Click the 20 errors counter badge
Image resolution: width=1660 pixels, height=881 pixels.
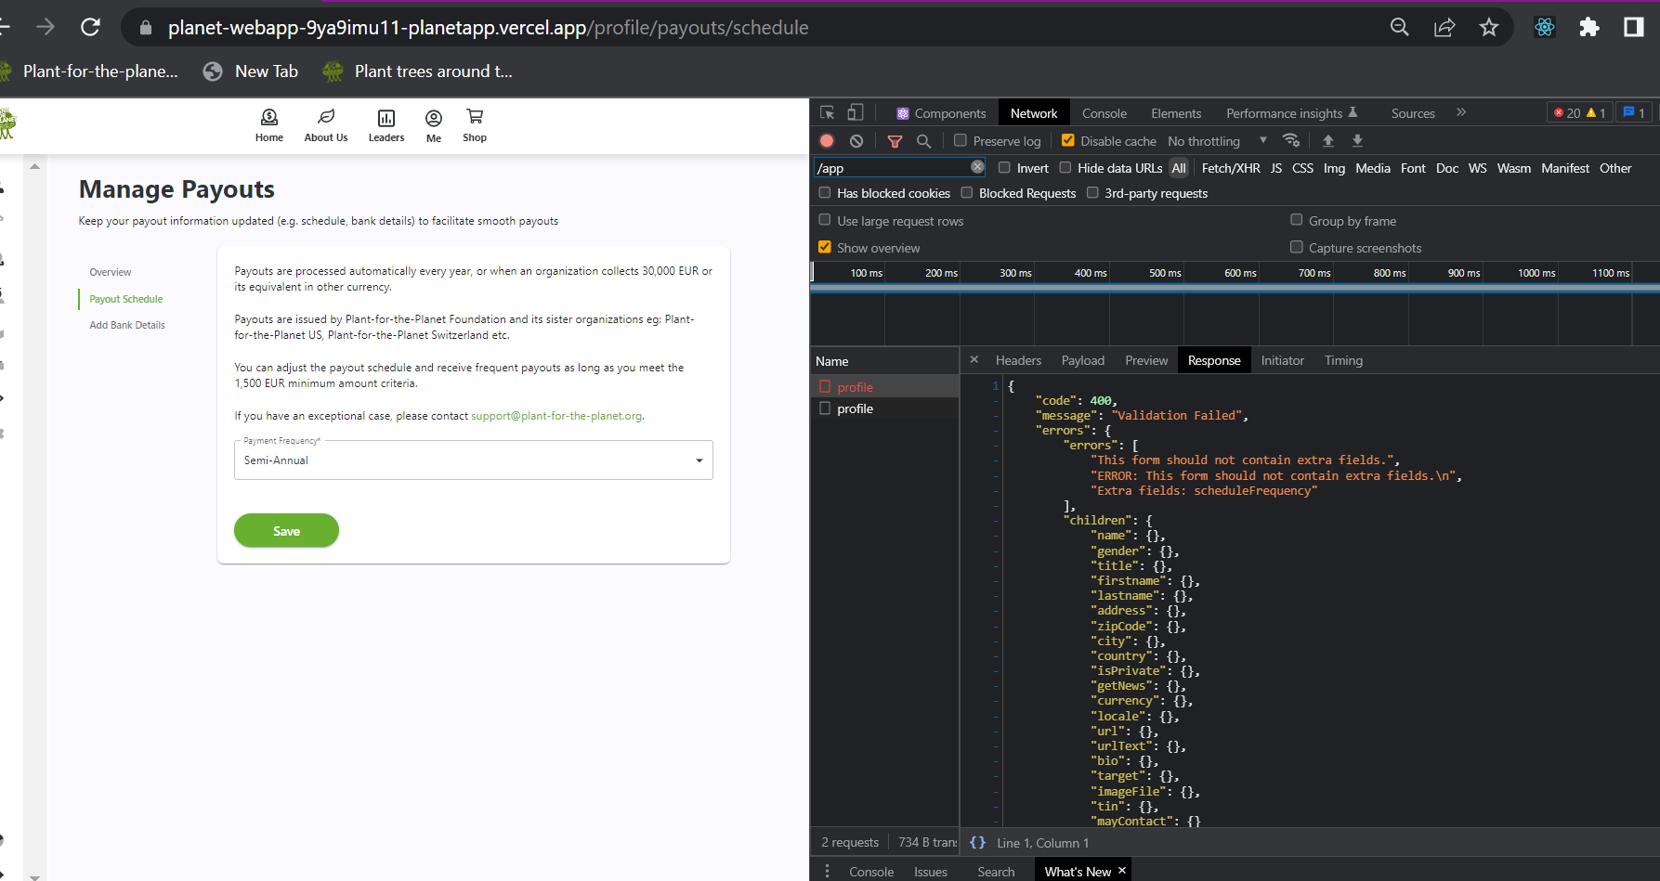tap(1567, 112)
